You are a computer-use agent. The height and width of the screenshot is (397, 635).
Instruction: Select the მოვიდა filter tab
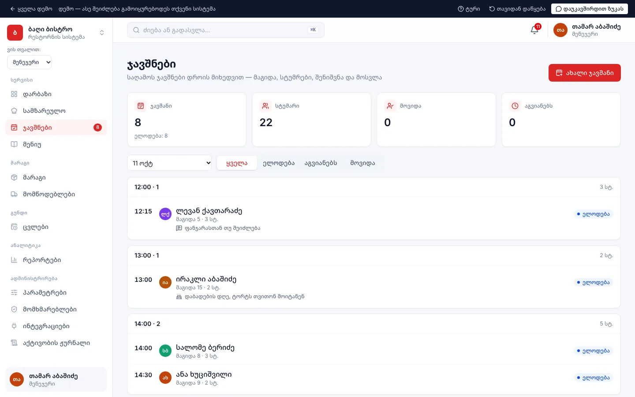click(362, 163)
